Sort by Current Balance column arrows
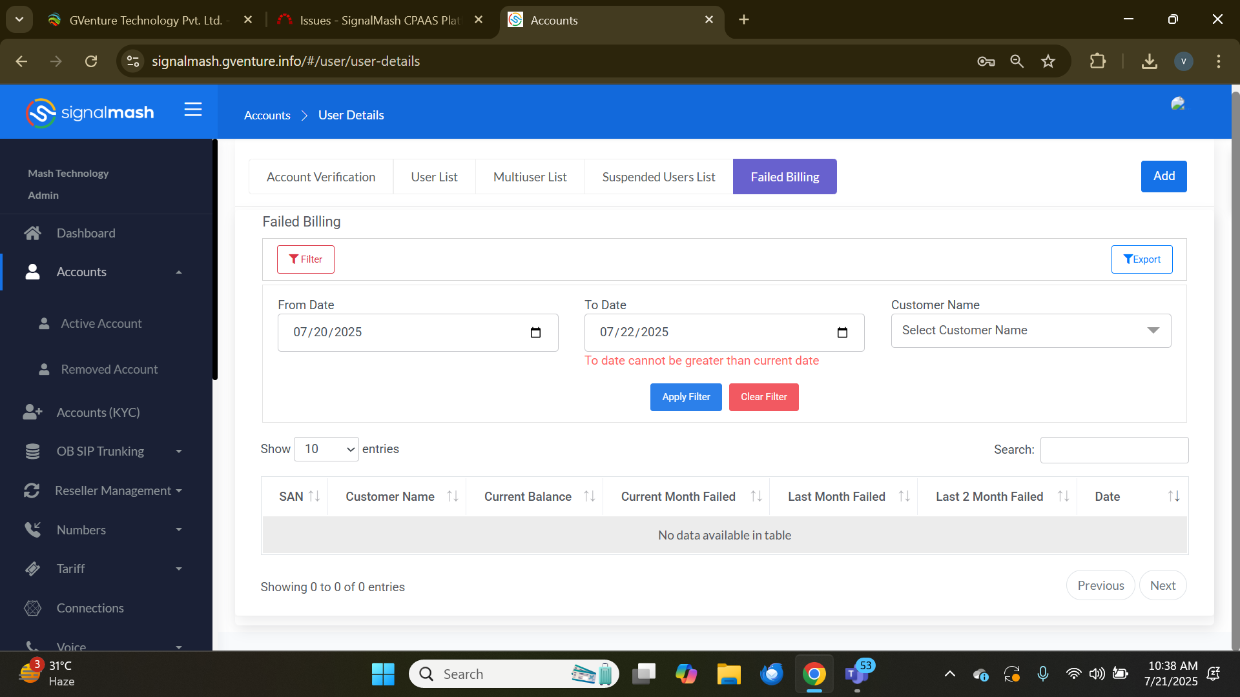Image resolution: width=1240 pixels, height=697 pixels. [x=589, y=496]
